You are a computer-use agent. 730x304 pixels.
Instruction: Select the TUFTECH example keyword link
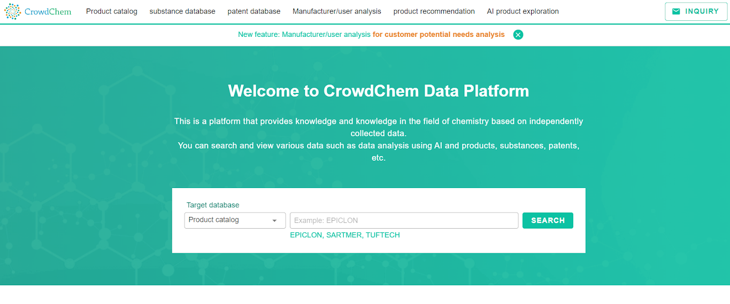383,235
